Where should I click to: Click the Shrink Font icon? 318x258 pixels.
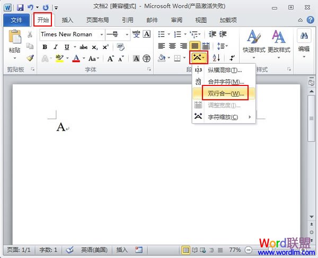pos(121,59)
